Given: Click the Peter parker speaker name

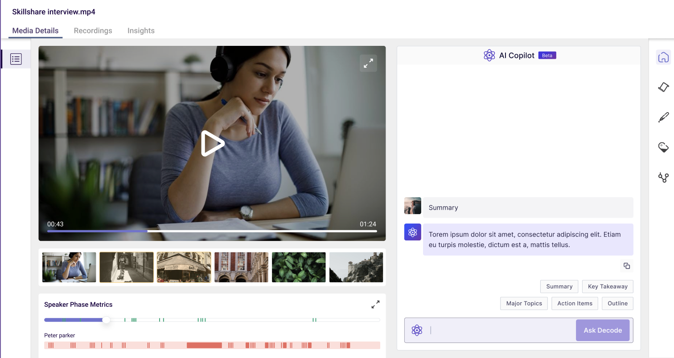Looking at the screenshot, I should click(60, 335).
